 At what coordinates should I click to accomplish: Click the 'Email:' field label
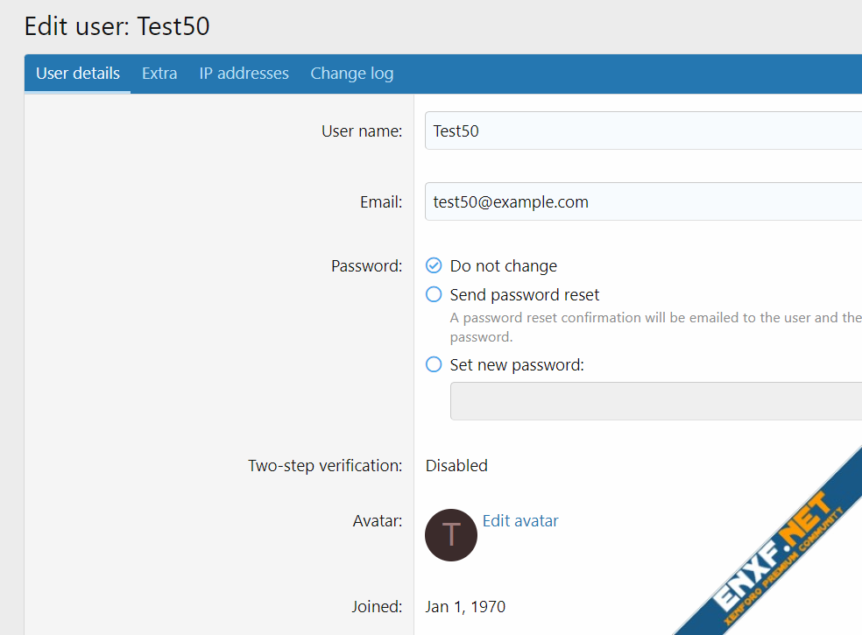[381, 202]
